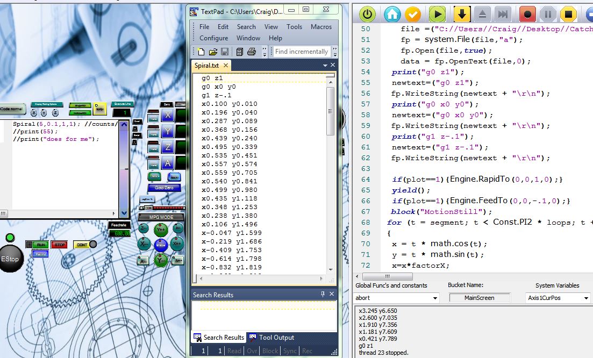Click the Find incrementally search field

coord(301,52)
